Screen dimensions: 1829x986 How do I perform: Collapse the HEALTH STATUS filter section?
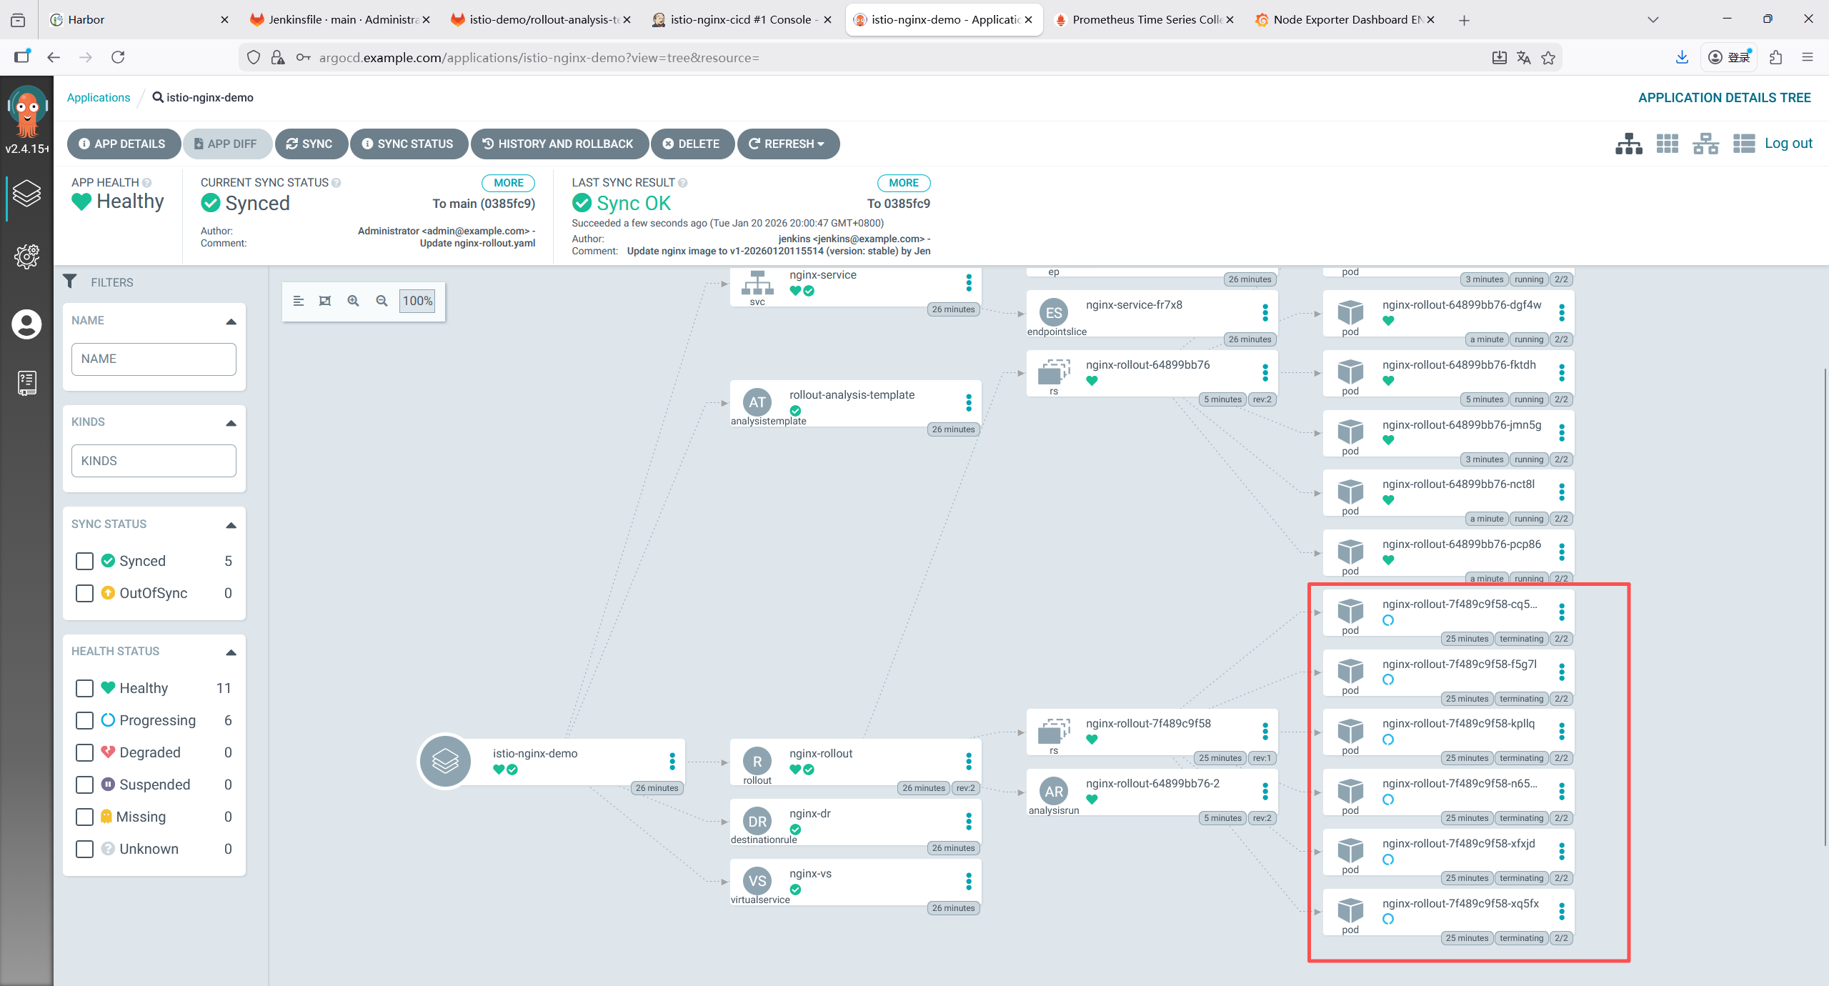pos(231,652)
